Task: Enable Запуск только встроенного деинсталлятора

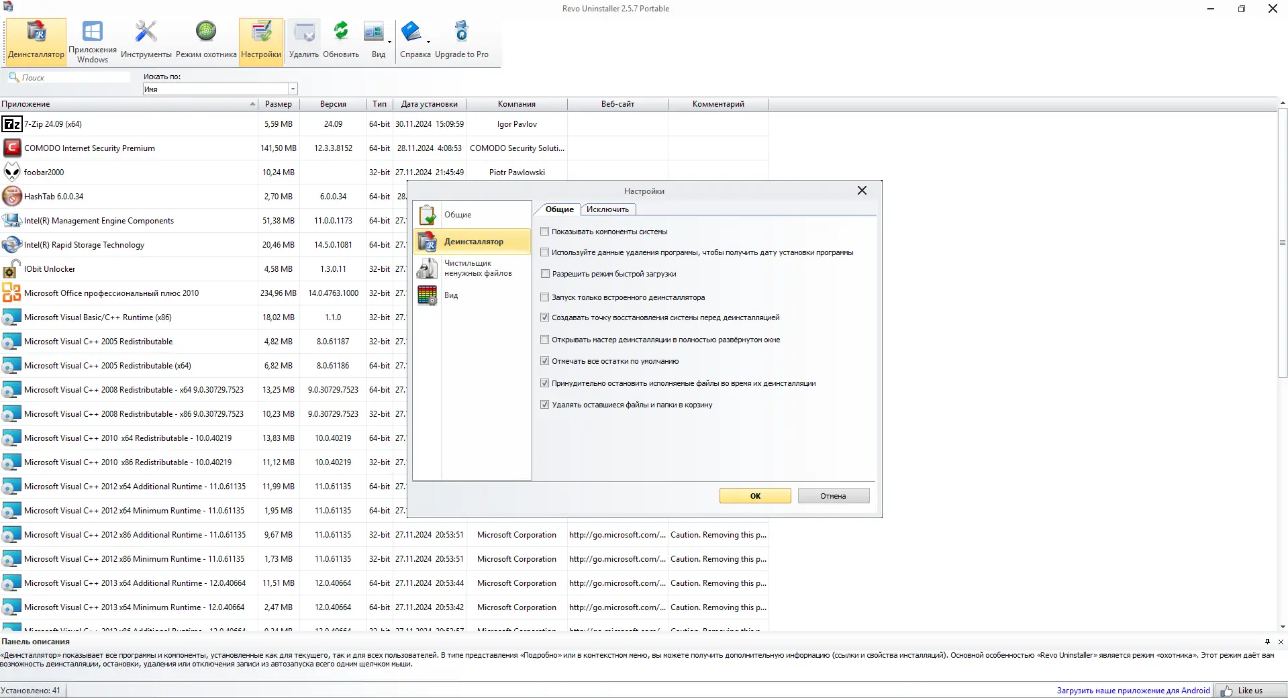Action: click(545, 297)
